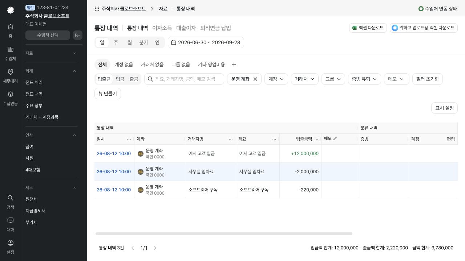Go to the 홈 sidebar icon
This screenshot has width=465, height=261.
coord(10,30)
